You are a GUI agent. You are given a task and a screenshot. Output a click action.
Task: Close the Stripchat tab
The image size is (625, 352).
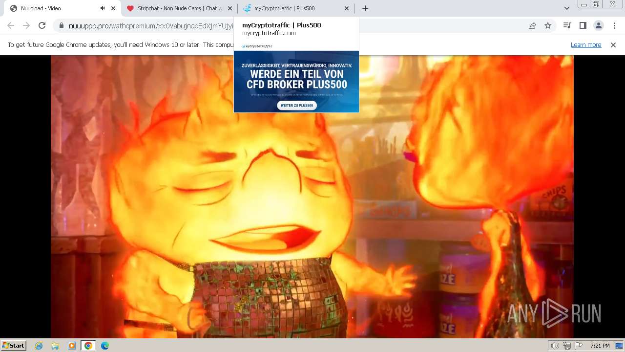click(x=230, y=8)
